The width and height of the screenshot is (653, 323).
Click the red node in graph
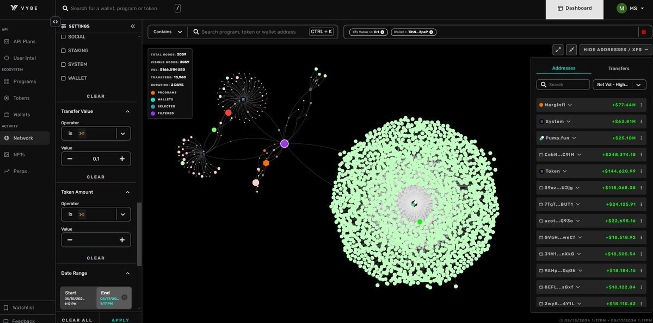228,113
